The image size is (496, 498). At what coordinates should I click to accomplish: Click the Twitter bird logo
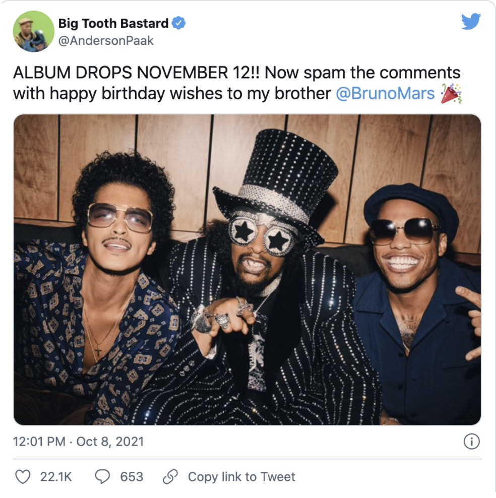coord(471,21)
